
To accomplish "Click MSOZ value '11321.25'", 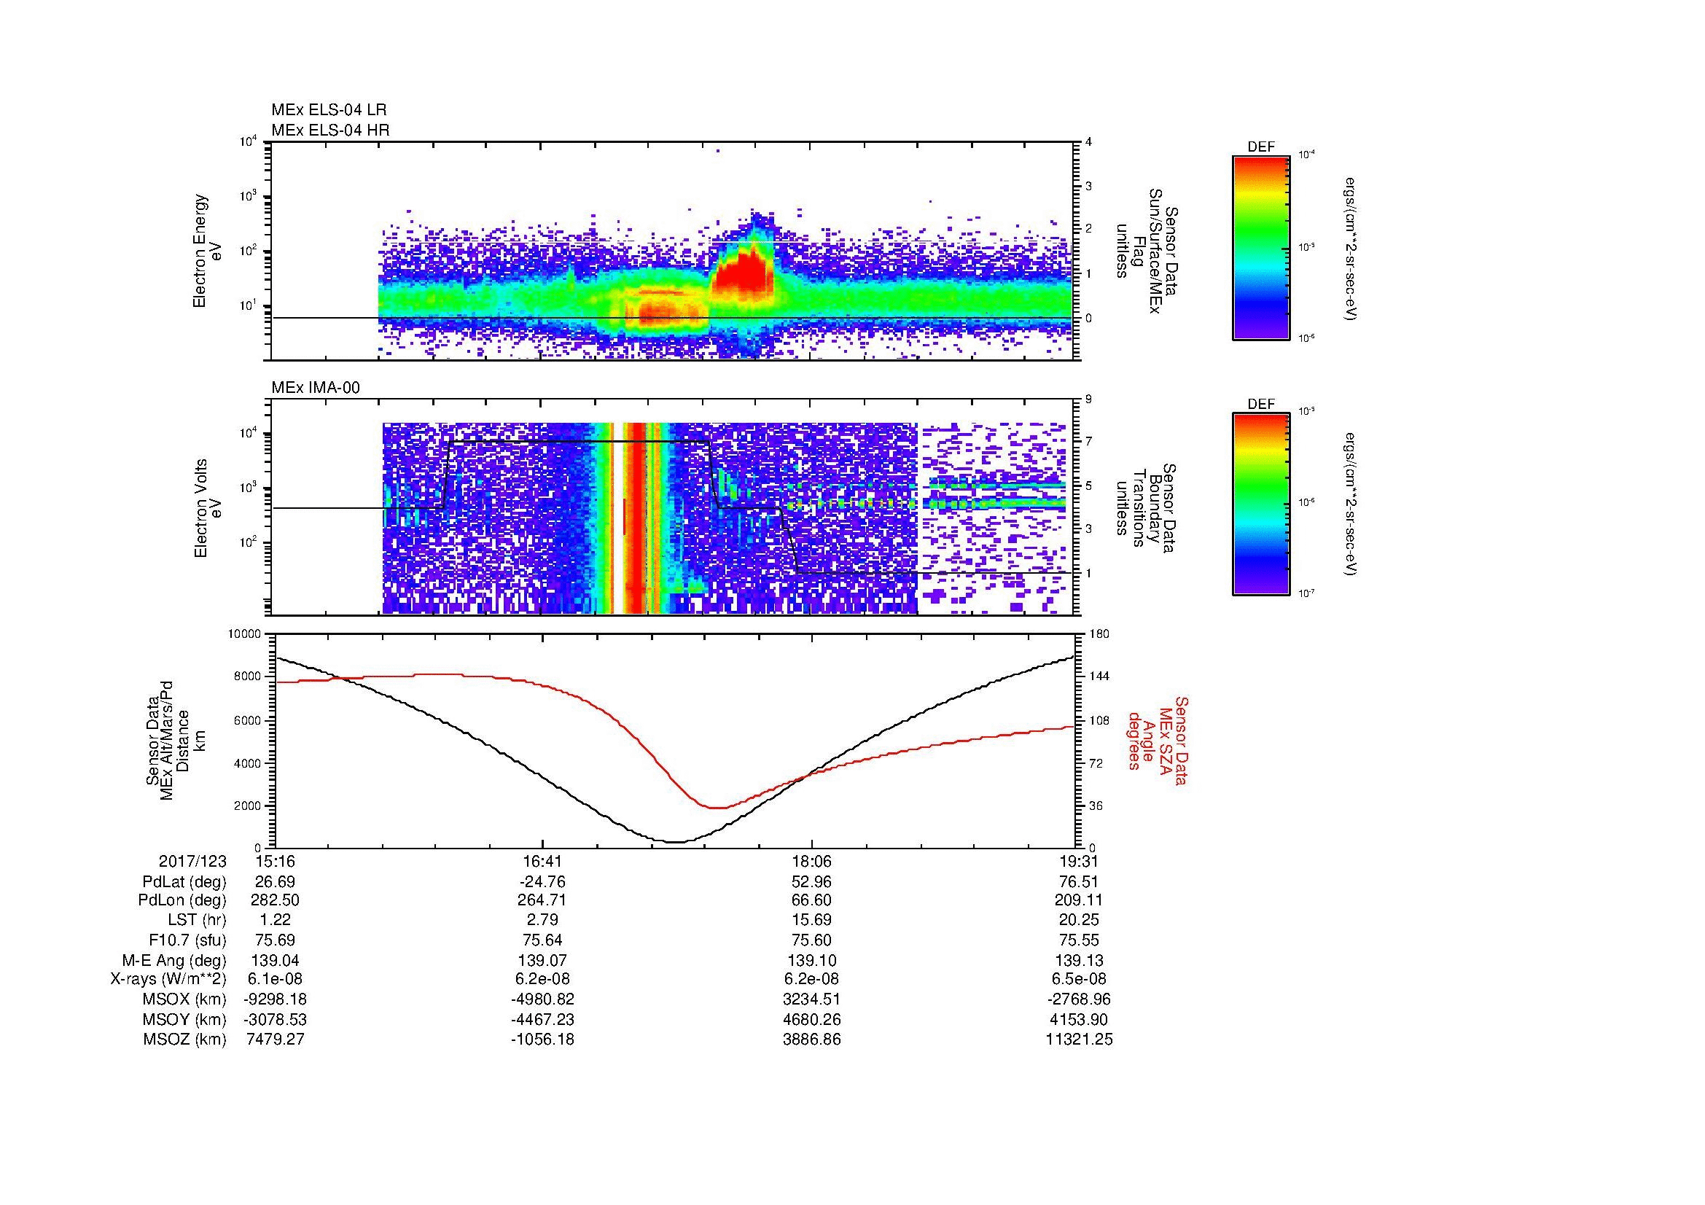I will [x=1077, y=1040].
